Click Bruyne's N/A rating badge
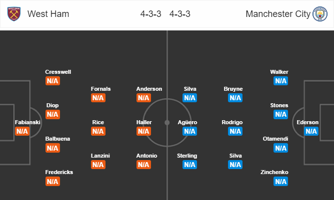Screen dimensions: 334x200 tap(235, 98)
